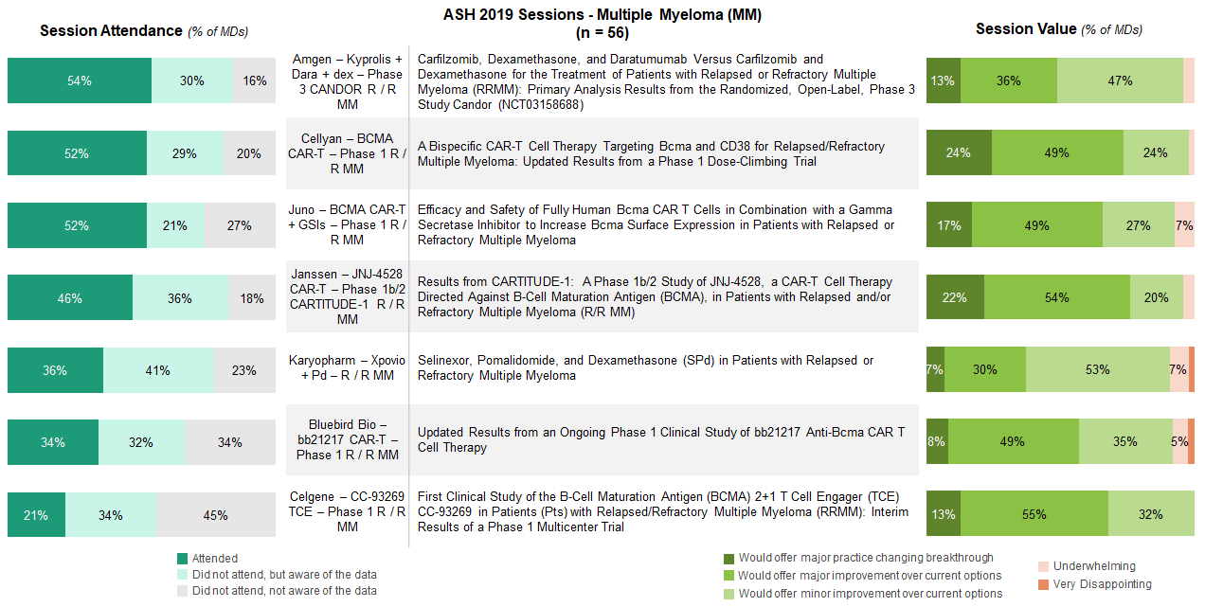Click the 49% major improvement bar for Cellyan
The width and height of the screenshot is (1205, 607).
pos(1057,153)
